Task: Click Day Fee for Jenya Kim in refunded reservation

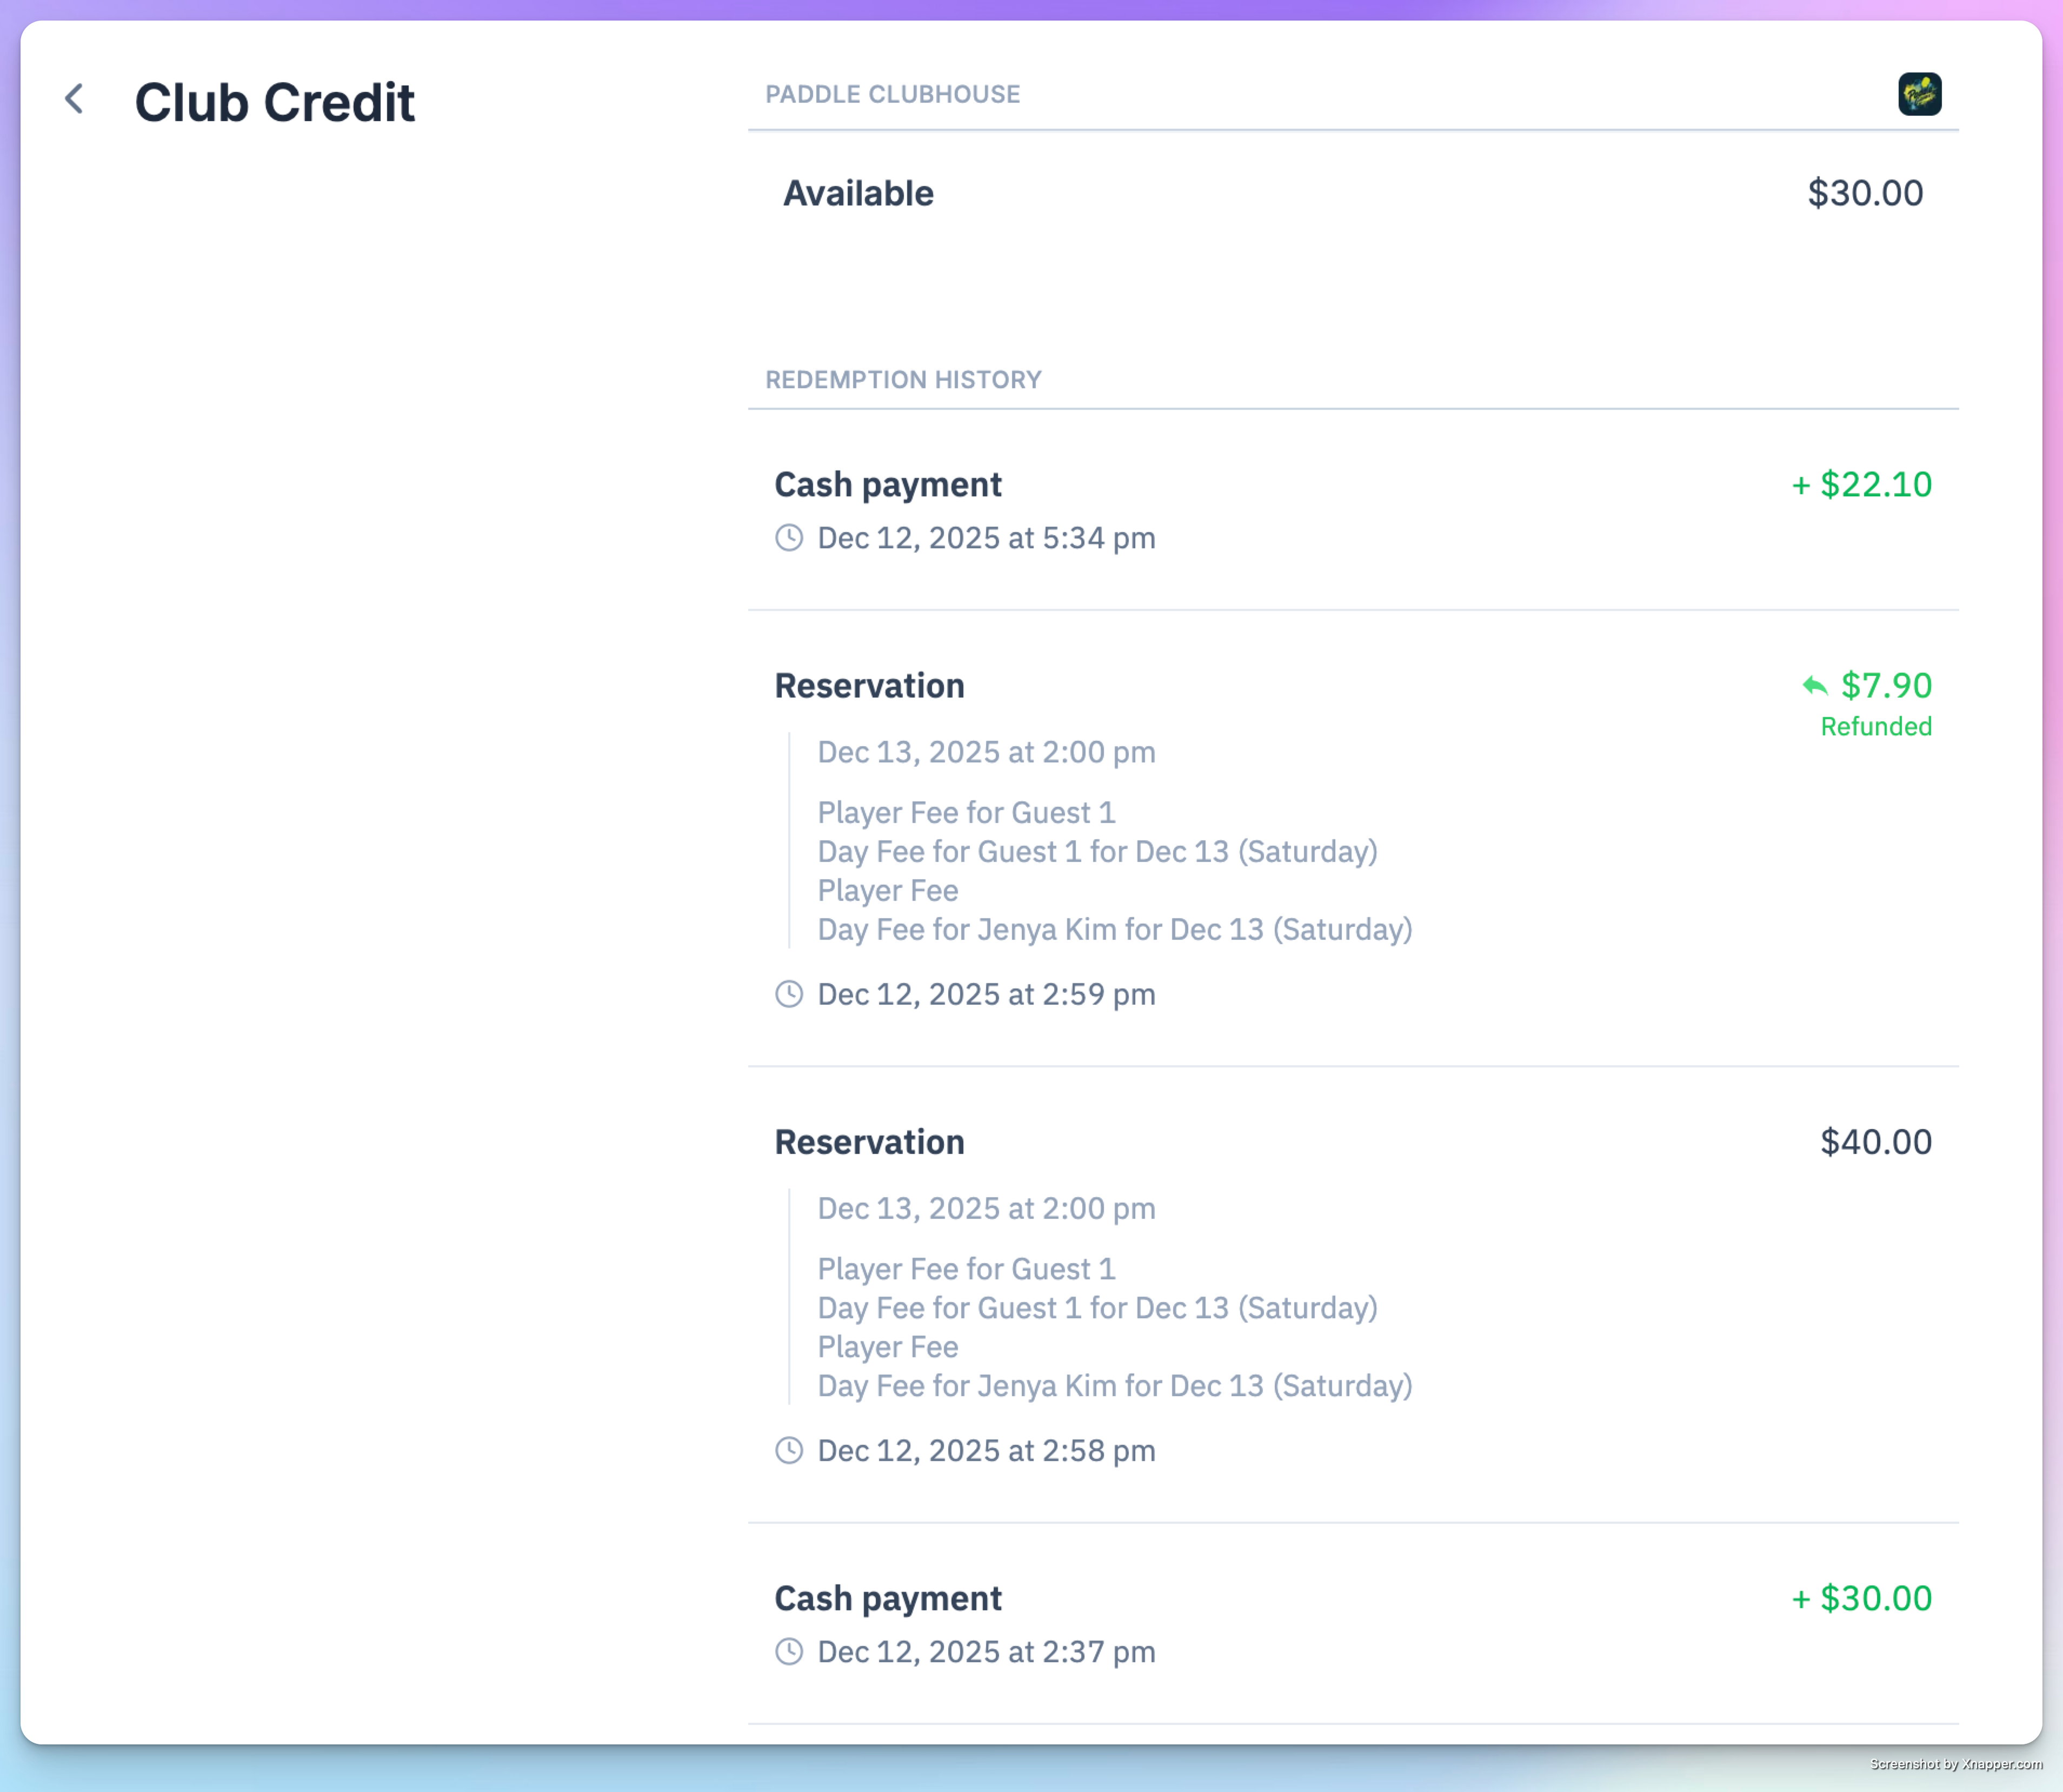Action: tap(1115, 930)
